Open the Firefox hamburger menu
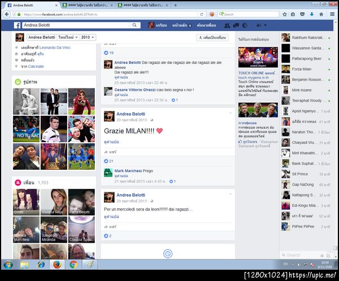Screen dimensions: 339x281 coord(332,14)
